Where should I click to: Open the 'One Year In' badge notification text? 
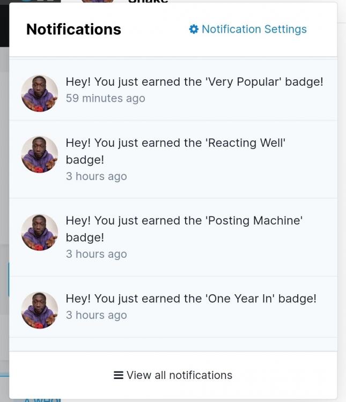click(x=191, y=299)
